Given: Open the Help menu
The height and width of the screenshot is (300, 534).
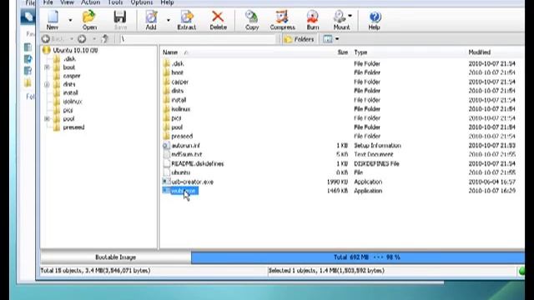Looking at the screenshot, I should click(167, 2).
